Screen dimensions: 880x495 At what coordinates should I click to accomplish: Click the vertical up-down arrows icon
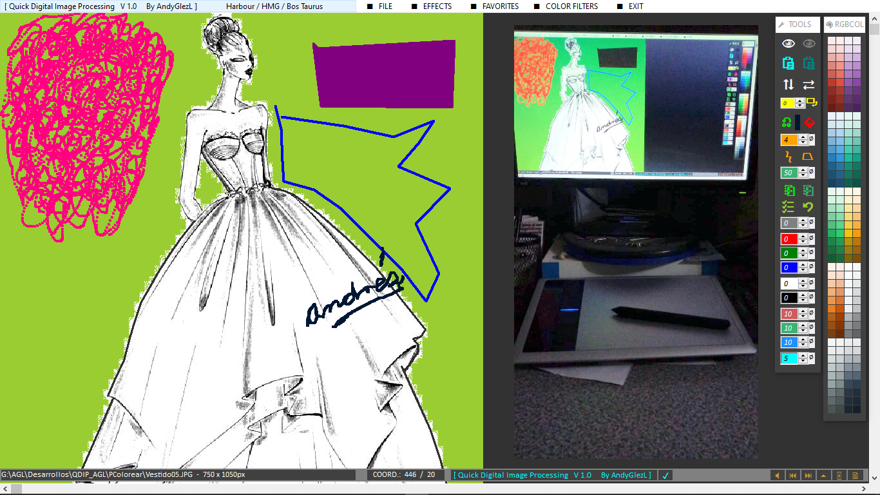point(788,84)
